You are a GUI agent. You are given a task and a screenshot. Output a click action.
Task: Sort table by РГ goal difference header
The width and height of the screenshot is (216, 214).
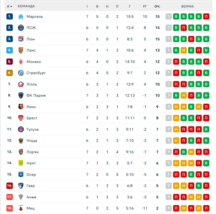pyautogui.click(x=145, y=6)
